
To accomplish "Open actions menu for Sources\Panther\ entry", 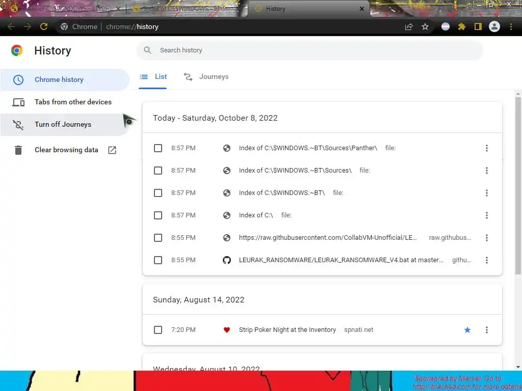I will pyautogui.click(x=487, y=148).
